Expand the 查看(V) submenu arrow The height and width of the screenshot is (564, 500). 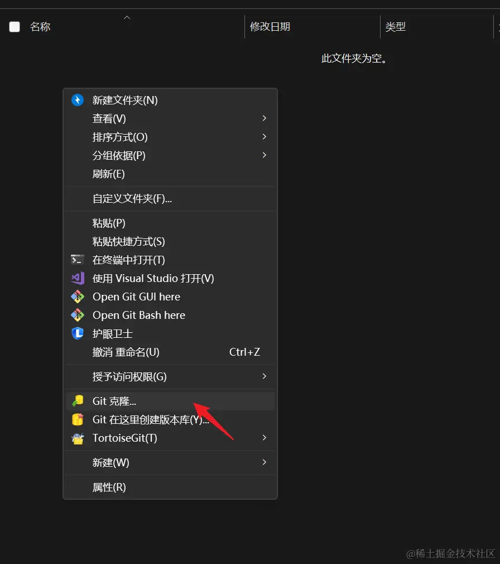[x=264, y=118]
